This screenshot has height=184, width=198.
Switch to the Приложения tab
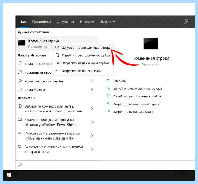(x=42, y=22)
